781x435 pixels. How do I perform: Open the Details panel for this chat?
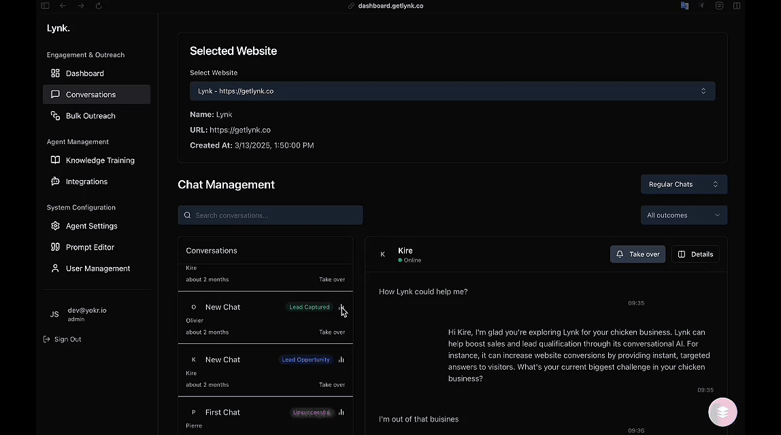[695, 254]
